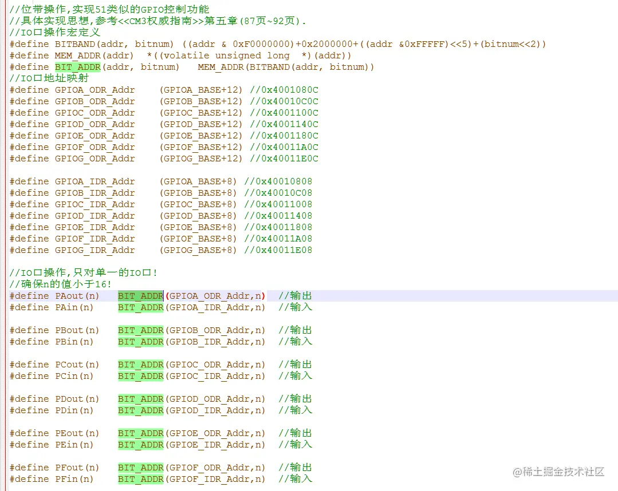Click GPIOD_IDR_Addr in its address-mapping #define line
This screenshot has width=618, height=491.
point(95,216)
